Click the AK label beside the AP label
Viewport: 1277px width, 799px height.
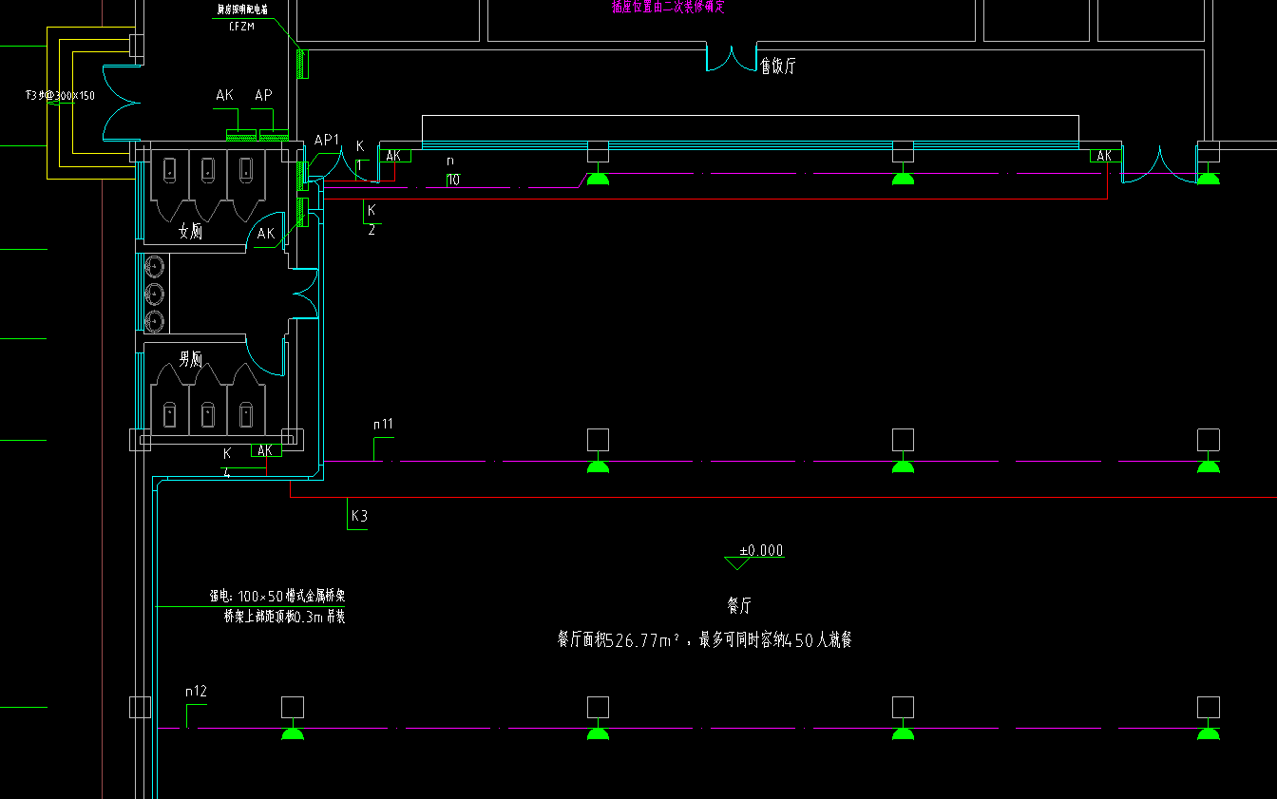click(224, 95)
